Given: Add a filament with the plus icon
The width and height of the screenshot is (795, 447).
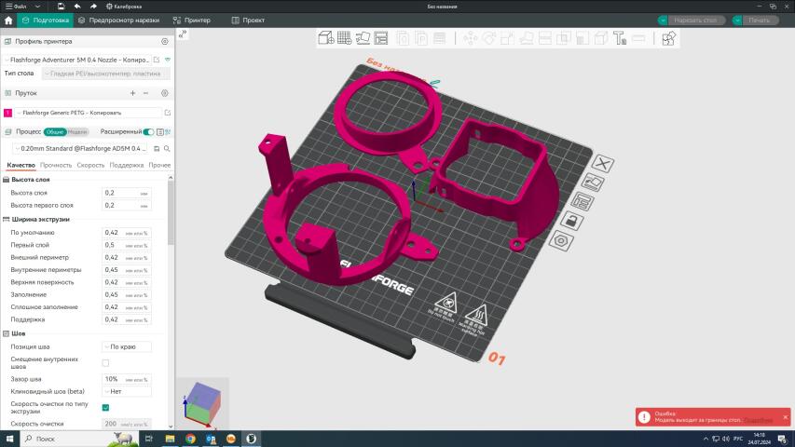Looking at the screenshot, I should [x=133, y=93].
